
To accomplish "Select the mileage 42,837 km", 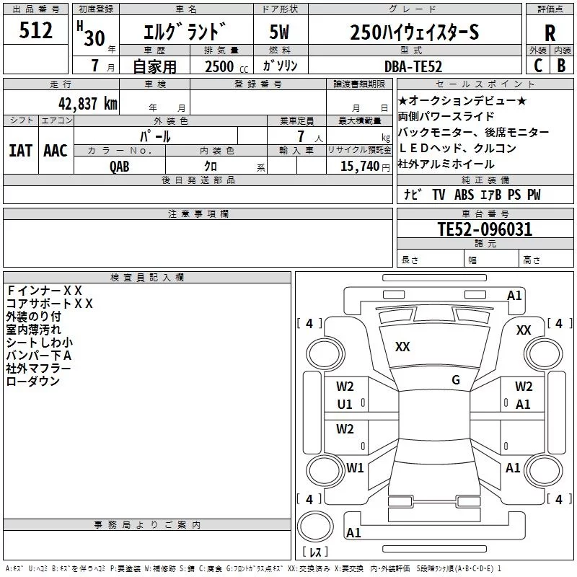I will (88, 103).
